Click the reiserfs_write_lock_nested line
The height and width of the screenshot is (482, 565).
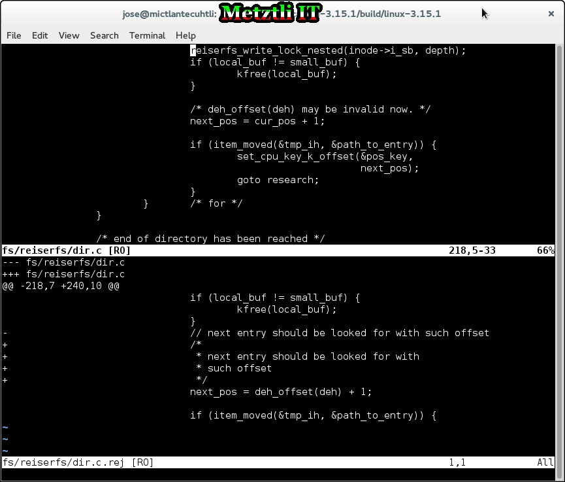pyautogui.click(x=328, y=50)
